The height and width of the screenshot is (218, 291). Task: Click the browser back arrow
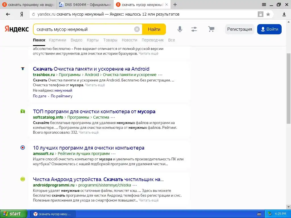coord(8,14)
